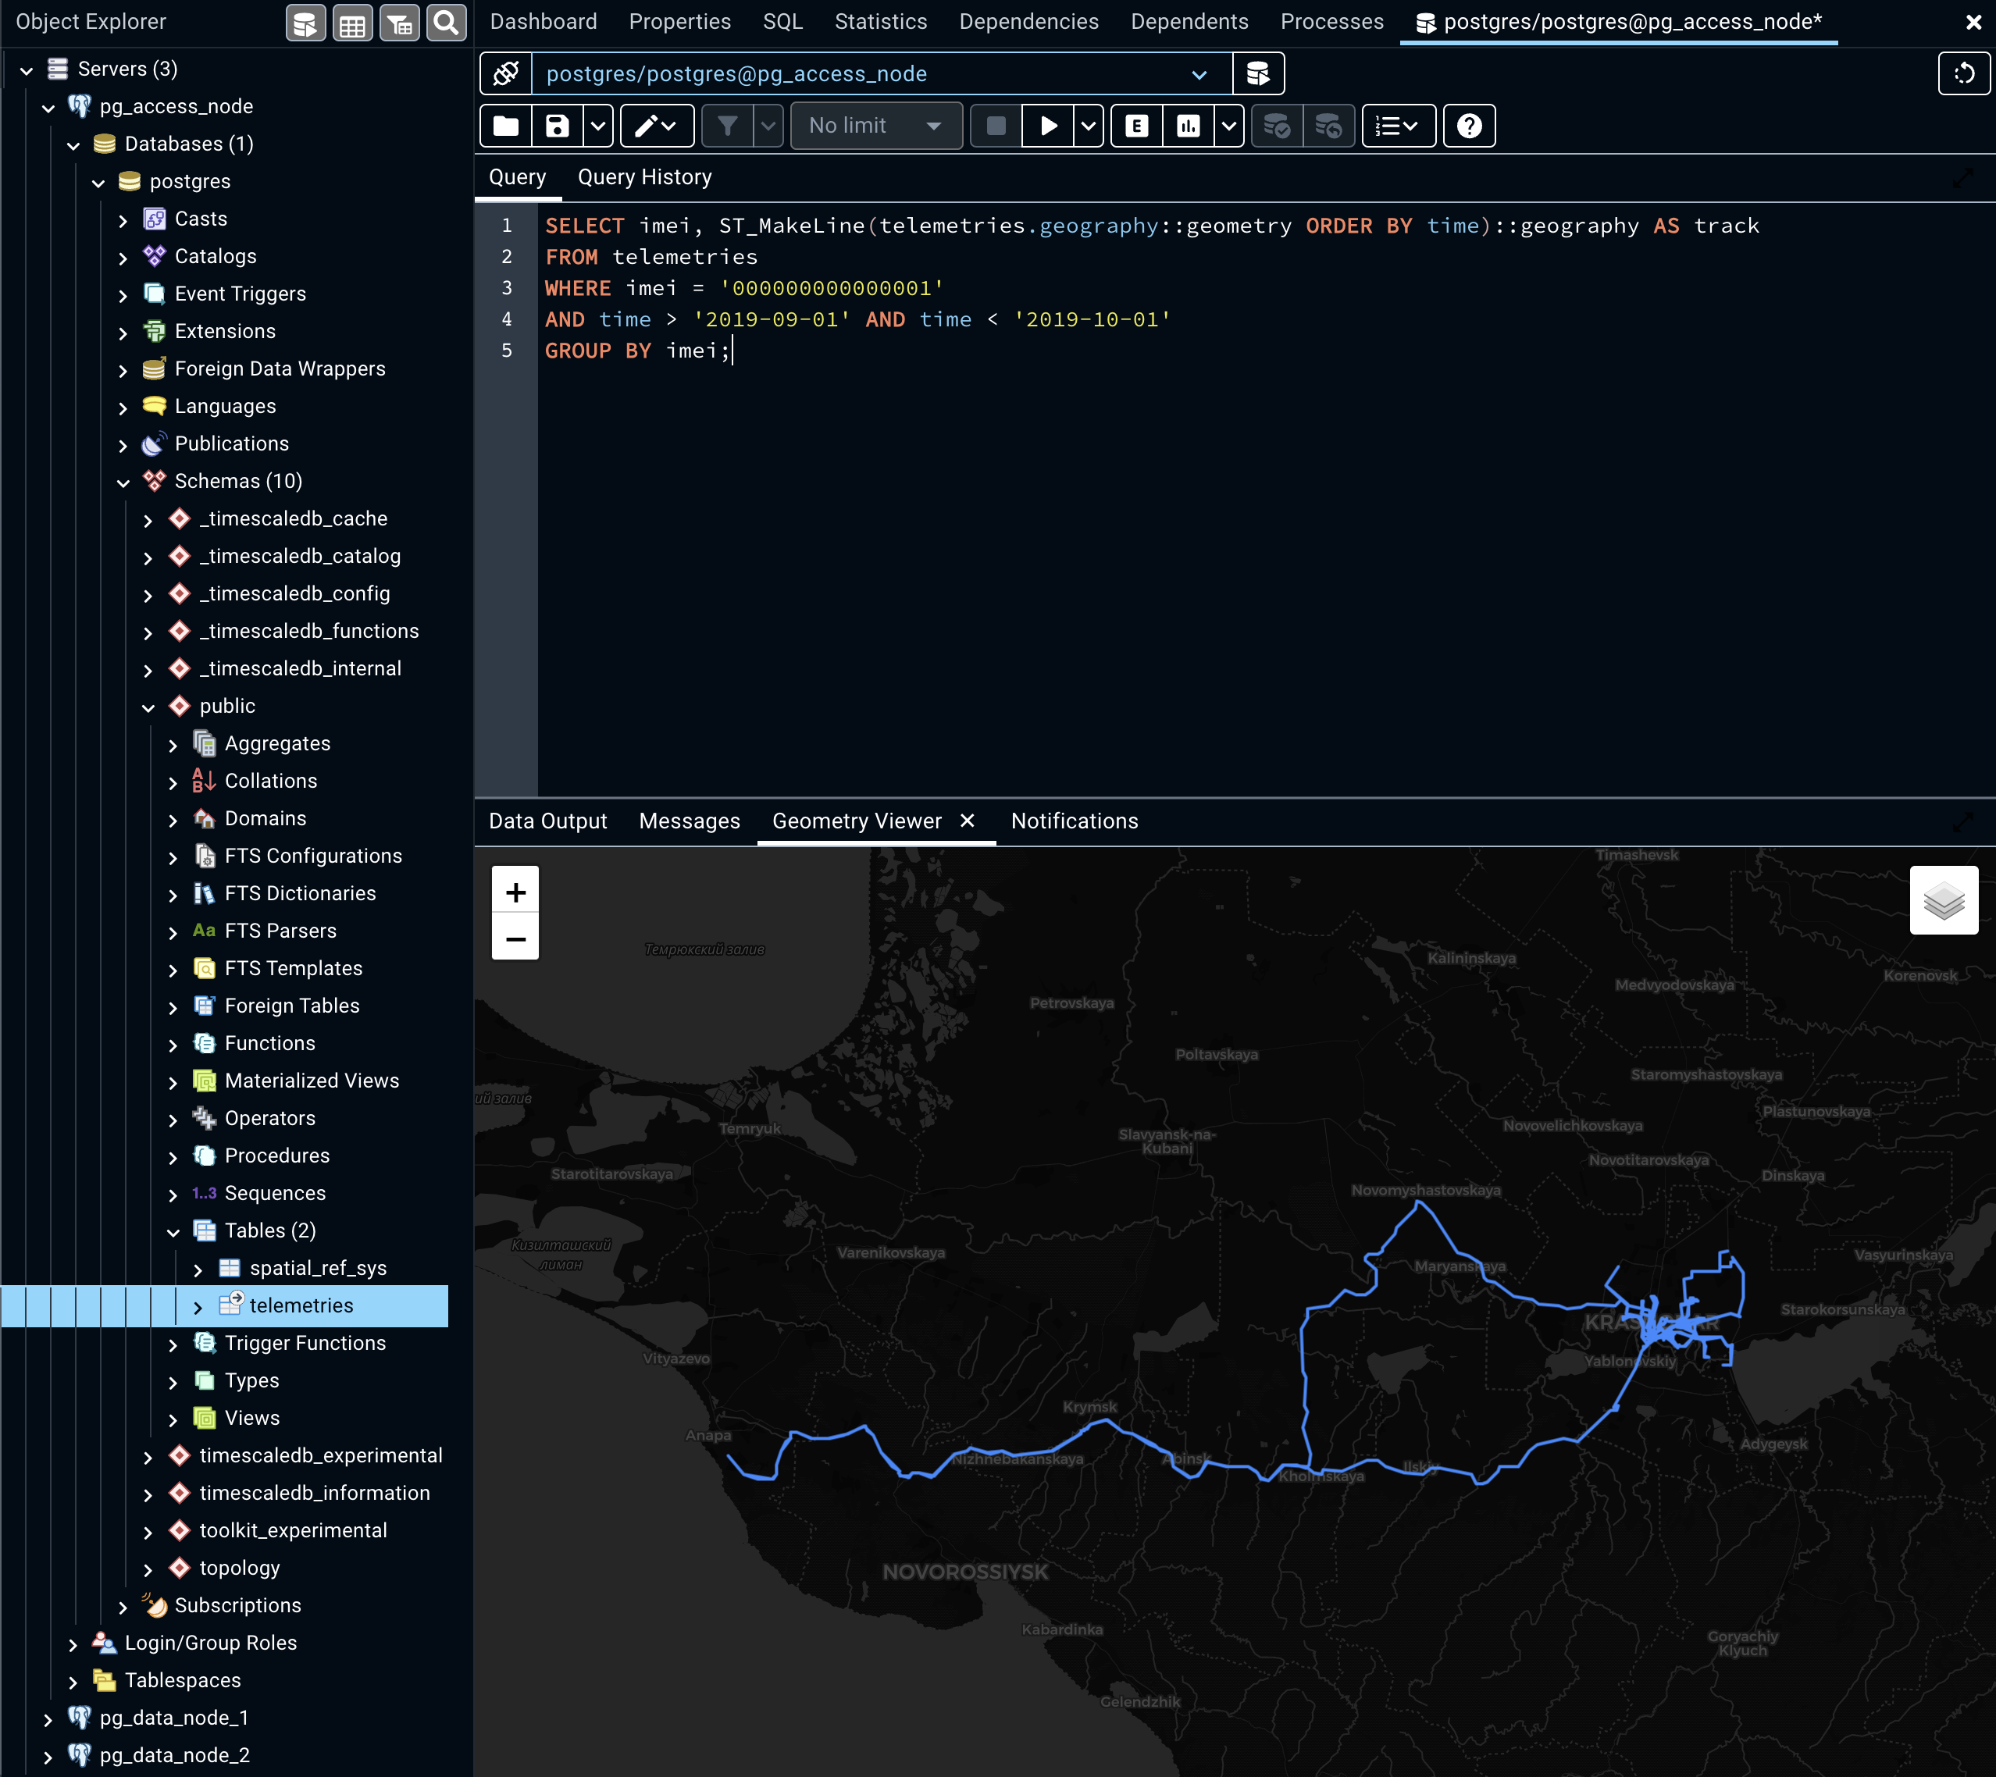Zoom out on the geometry map
This screenshot has height=1777, width=1996.
[x=515, y=938]
